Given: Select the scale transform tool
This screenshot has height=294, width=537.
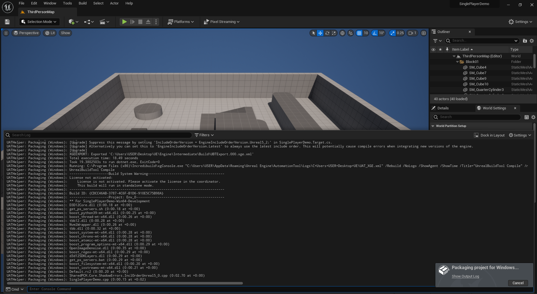Looking at the screenshot, I should [x=334, y=33].
